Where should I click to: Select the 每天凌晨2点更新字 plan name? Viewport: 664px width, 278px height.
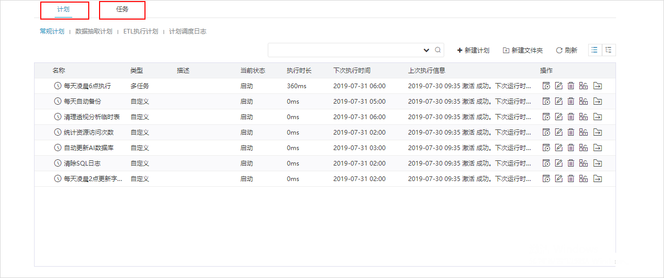93,179
